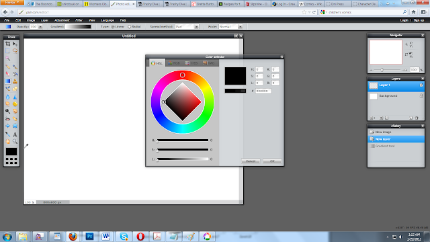
Task: Open the Gradient preset picker
Action: click(78, 27)
